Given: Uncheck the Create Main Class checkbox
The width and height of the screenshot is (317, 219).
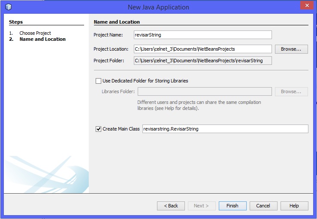Looking at the screenshot, I should [99, 129].
